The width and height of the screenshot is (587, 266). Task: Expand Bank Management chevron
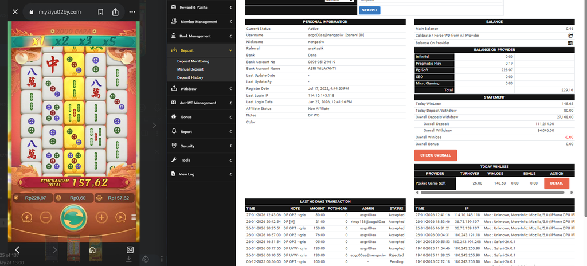coord(230,36)
